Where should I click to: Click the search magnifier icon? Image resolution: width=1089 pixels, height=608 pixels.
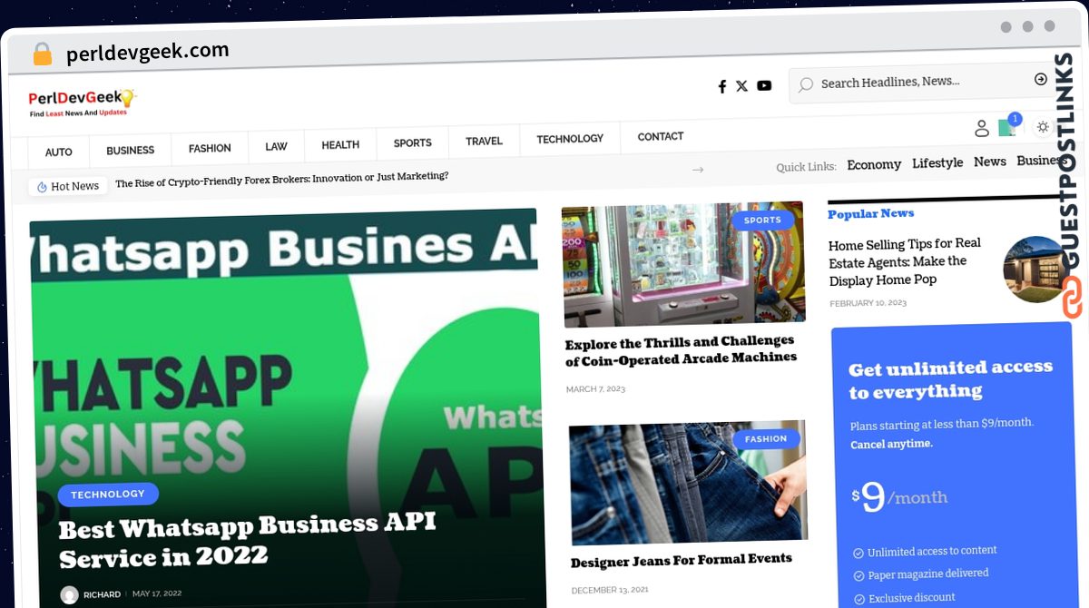(806, 84)
